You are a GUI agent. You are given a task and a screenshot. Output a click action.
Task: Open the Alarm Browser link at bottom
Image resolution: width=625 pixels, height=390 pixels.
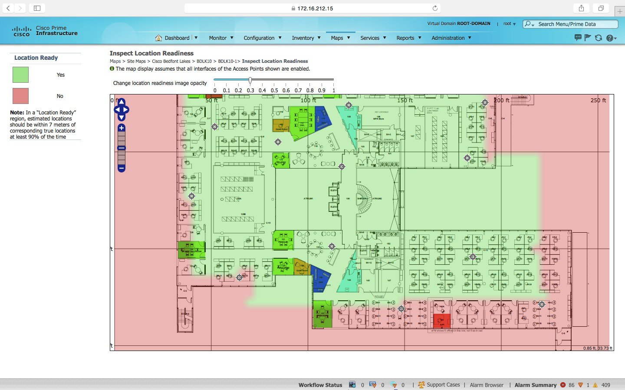point(487,385)
